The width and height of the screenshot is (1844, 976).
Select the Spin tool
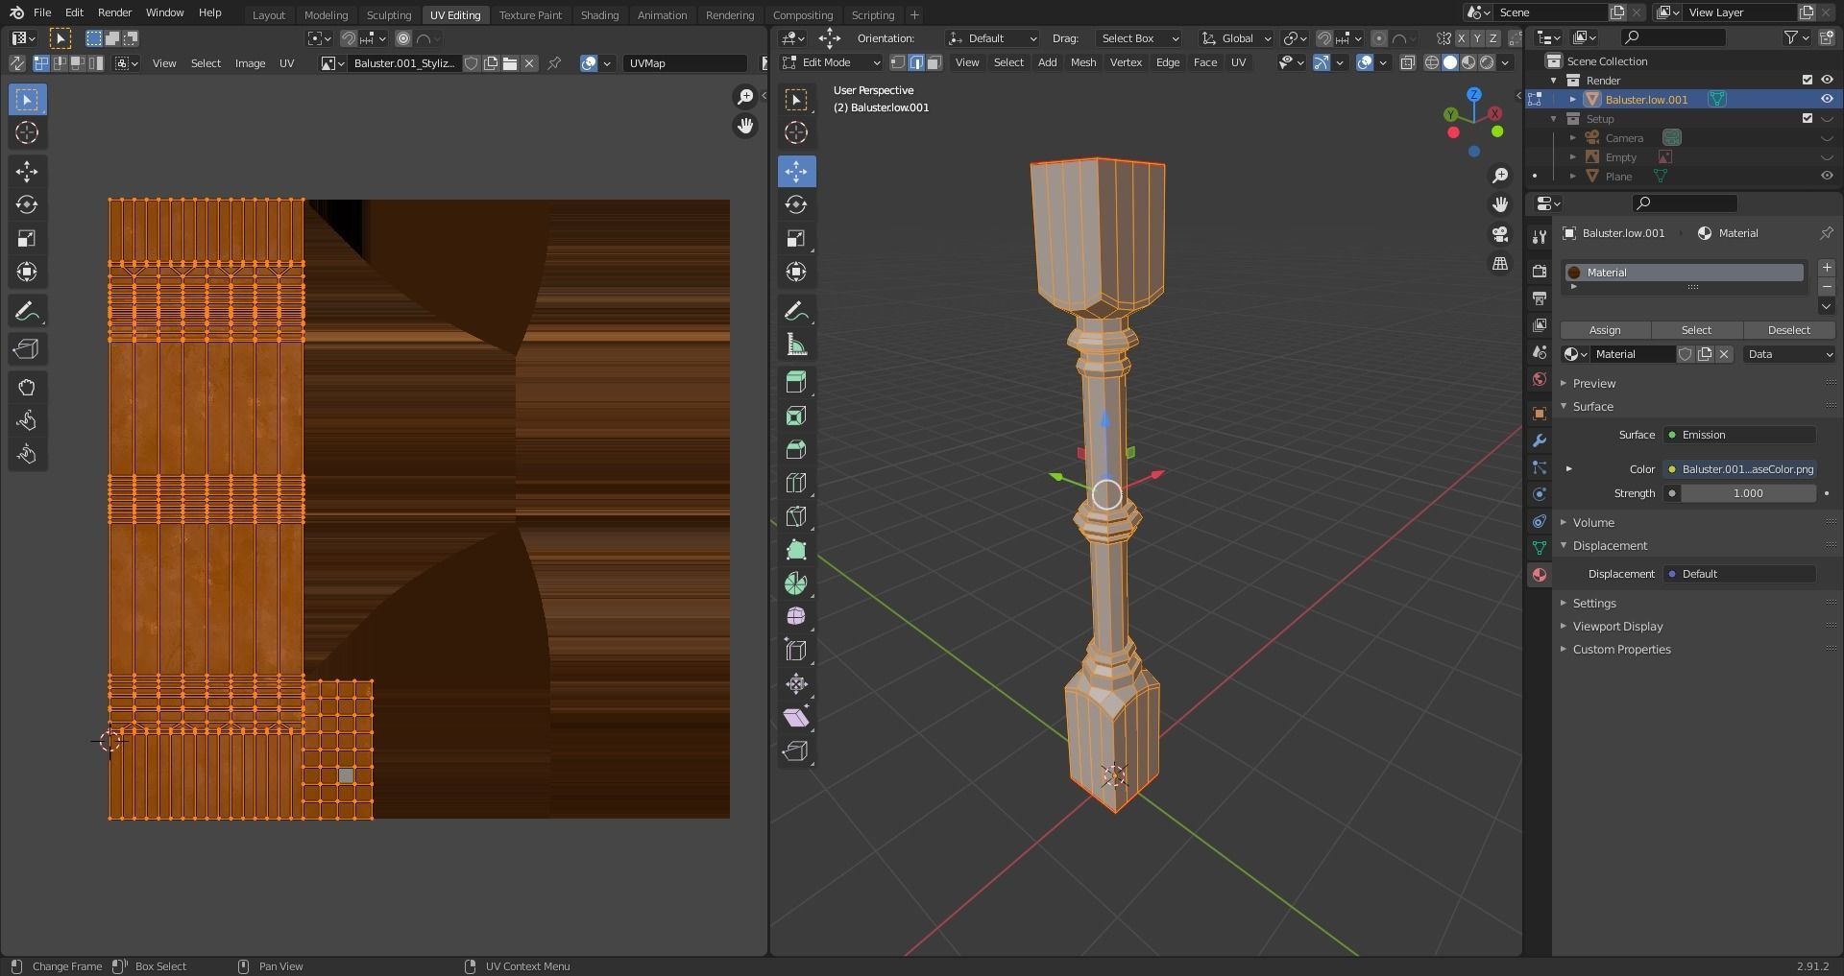coord(796,583)
